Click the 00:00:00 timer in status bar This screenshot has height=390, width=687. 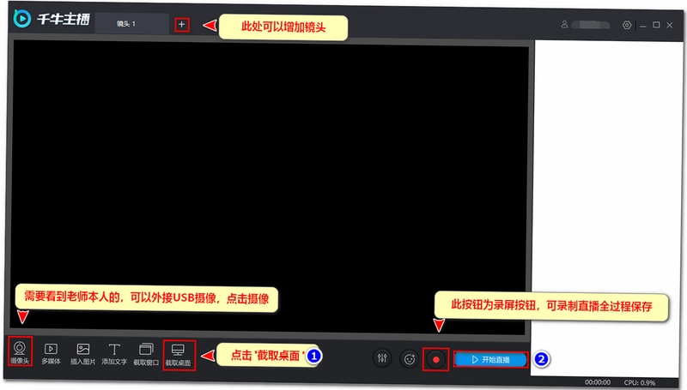(x=598, y=382)
